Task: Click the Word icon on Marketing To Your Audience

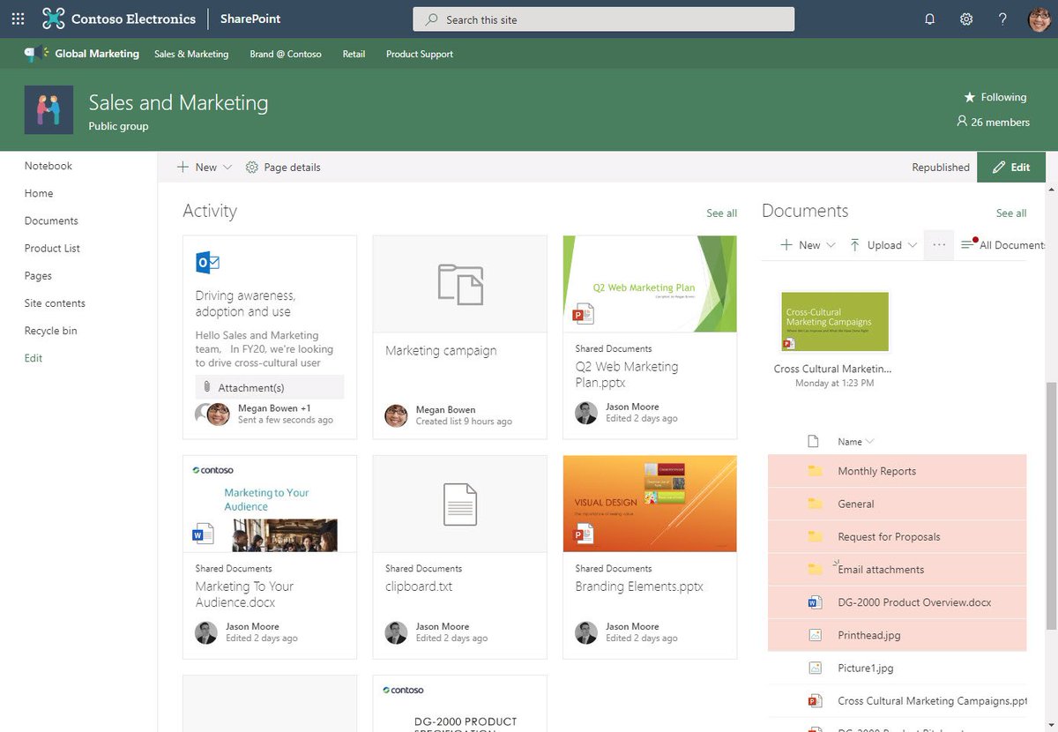Action: pyautogui.click(x=203, y=534)
